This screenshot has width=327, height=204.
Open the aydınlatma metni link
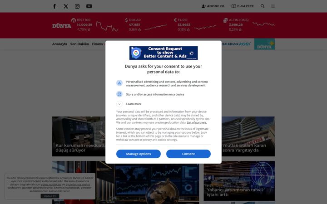pyautogui.click(x=78, y=185)
